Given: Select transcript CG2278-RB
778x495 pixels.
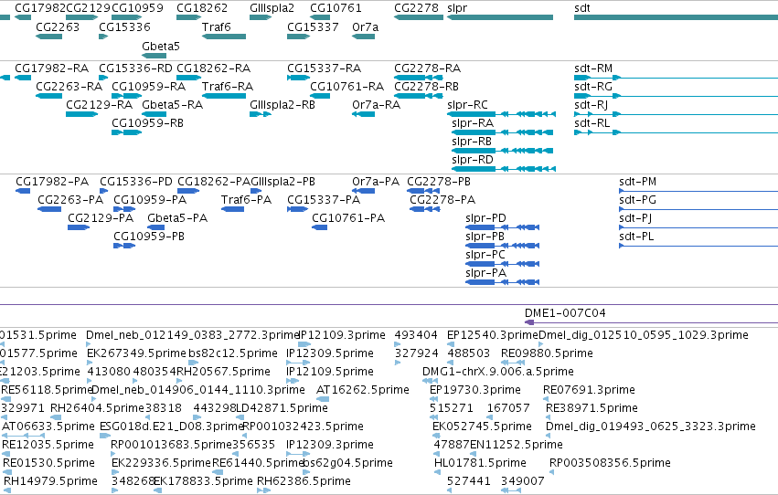Looking at the screenshot, I should [x=419, y=96].
